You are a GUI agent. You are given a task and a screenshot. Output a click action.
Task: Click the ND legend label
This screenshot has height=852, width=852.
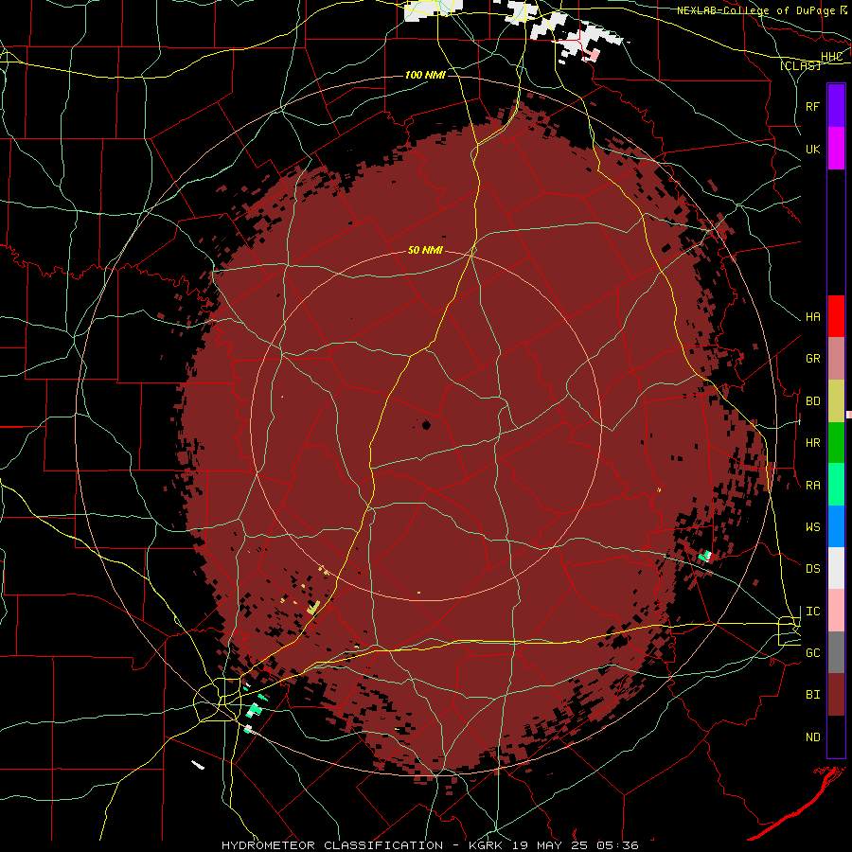pos(812,737)
